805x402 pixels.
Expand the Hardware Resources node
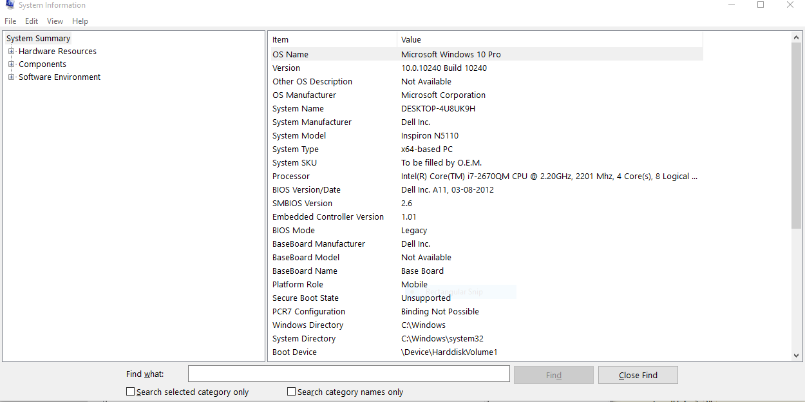[x=12, y=52]
